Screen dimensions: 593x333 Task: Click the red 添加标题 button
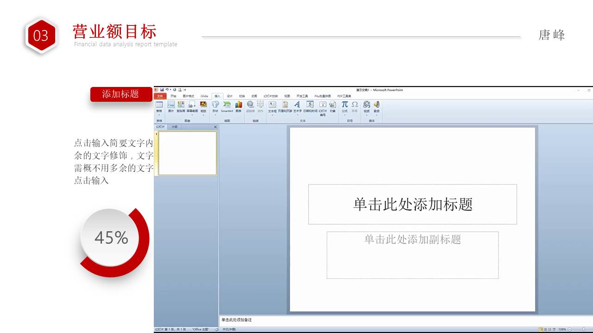[x=121, y=94]
